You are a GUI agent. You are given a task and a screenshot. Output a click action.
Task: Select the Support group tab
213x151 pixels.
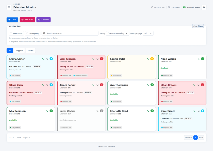tap(19, 50)
